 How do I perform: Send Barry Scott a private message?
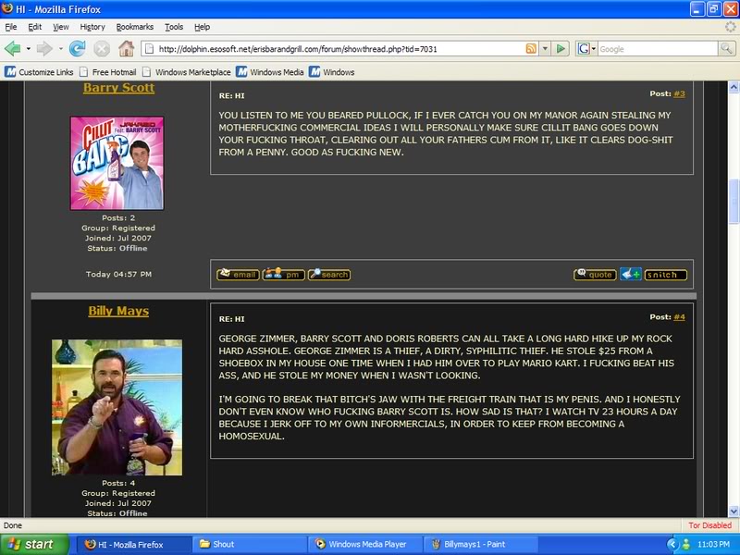(283, 275)
